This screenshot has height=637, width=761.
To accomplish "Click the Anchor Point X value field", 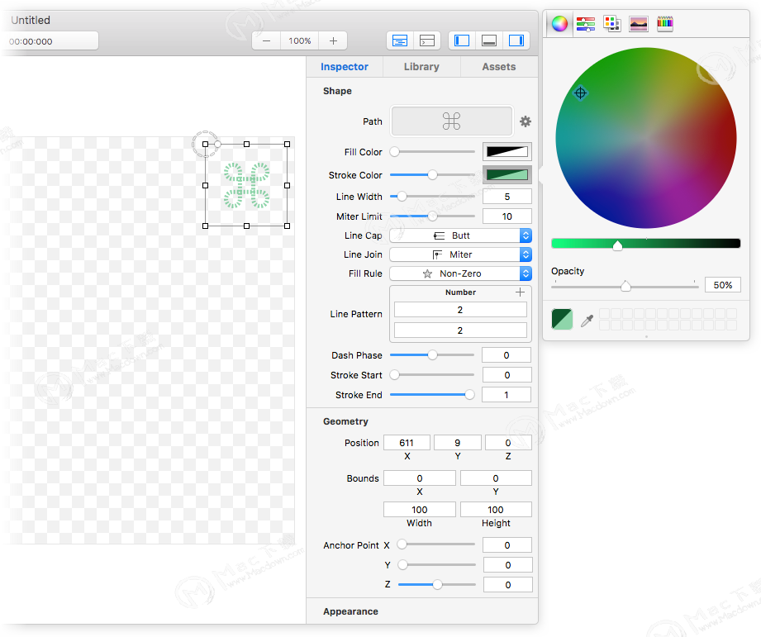I will point(507,544).
